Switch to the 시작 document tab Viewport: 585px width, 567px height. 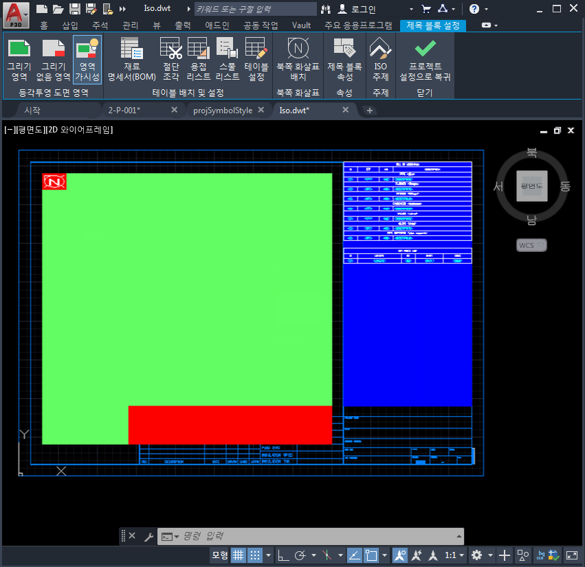32,111
